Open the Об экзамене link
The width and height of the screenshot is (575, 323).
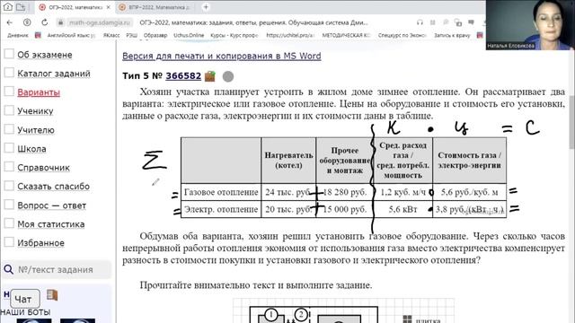click(x=45, y=55)
